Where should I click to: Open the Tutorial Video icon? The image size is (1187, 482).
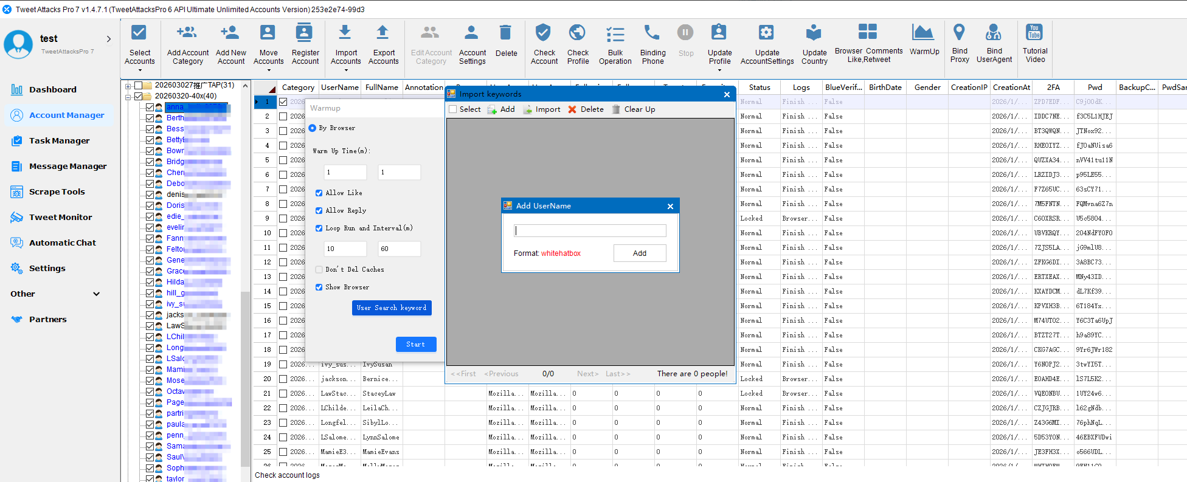coord(1034,33)
